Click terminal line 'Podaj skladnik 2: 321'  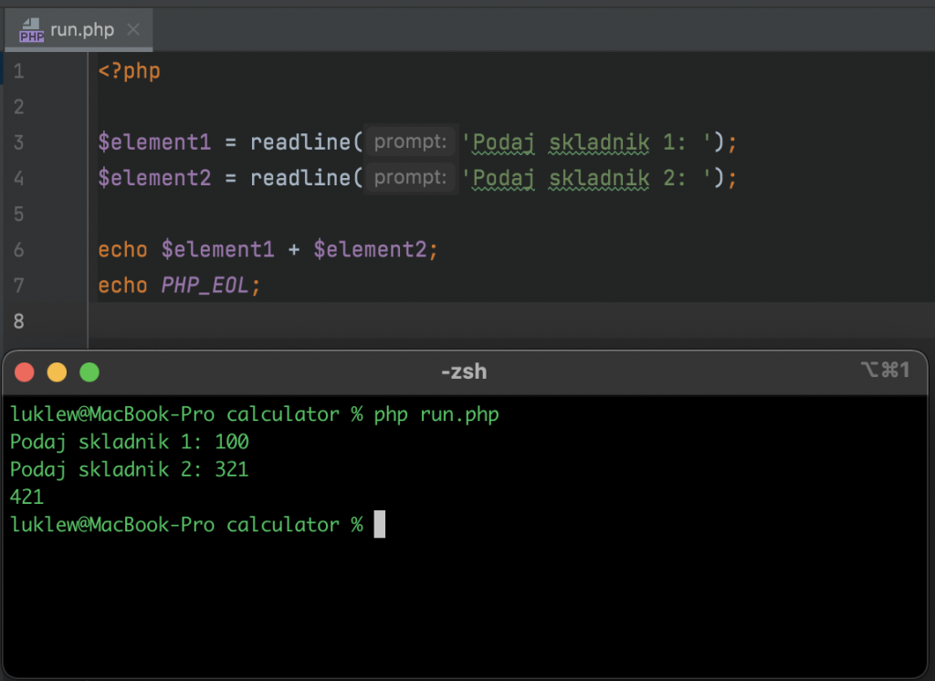coord(130,469)
